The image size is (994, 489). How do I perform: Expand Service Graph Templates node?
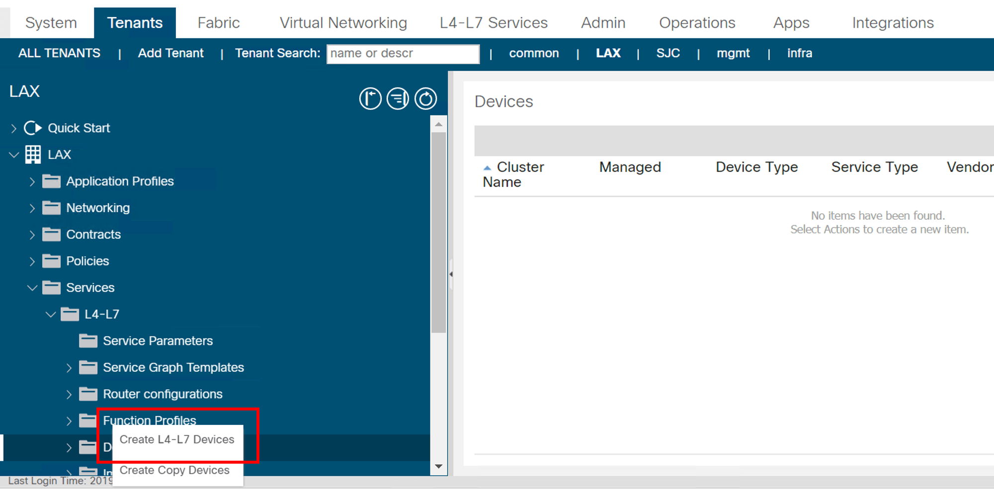pyautogui.click(x=69, y=368)
